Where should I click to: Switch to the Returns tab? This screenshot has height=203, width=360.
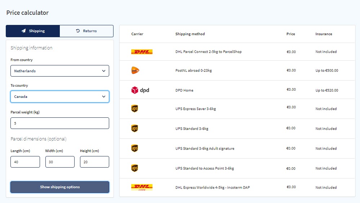86,31
